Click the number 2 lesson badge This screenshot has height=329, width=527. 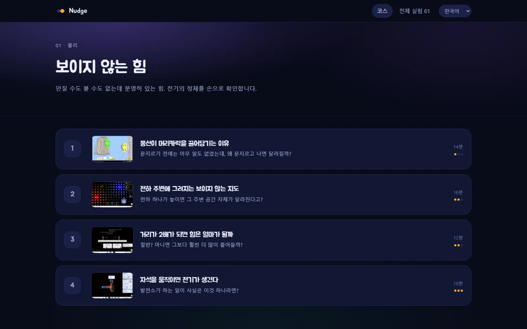tap(72, 194)
